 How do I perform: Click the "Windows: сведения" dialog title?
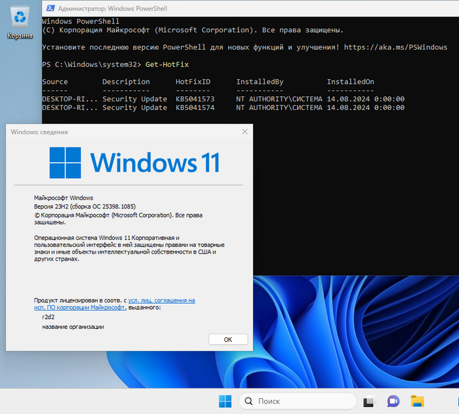click(x=39, y=132)
